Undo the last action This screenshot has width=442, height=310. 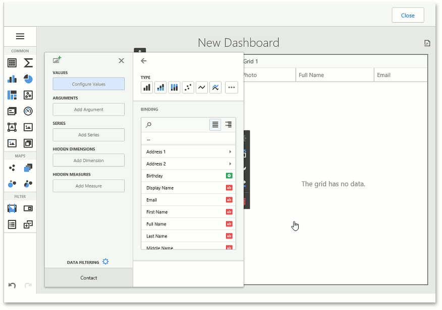coord(12,285)
